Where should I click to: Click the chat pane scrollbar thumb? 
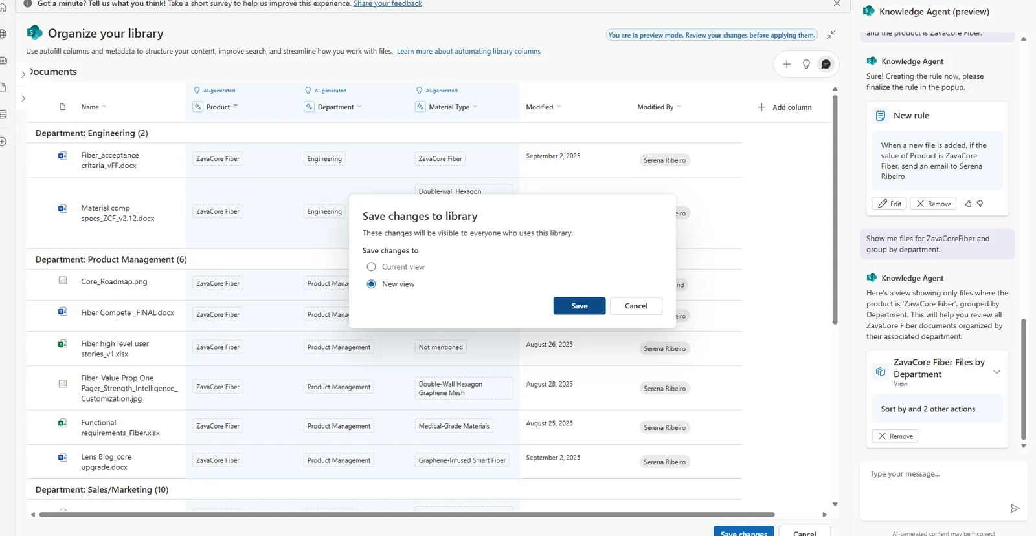coord(1024,379)
